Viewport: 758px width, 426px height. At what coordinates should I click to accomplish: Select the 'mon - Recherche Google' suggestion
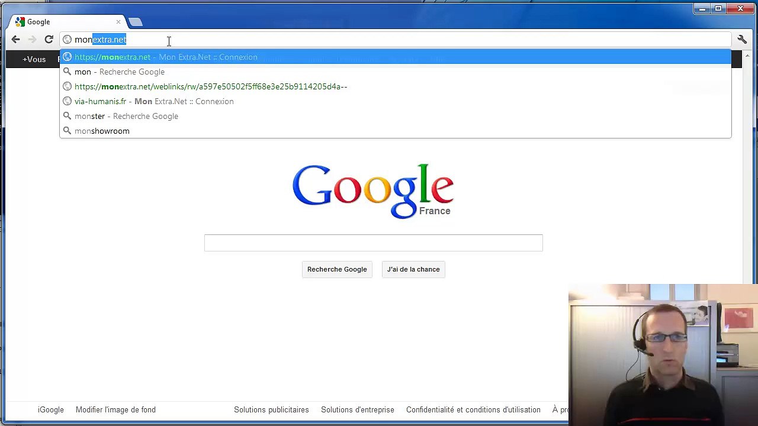(396, 72)
